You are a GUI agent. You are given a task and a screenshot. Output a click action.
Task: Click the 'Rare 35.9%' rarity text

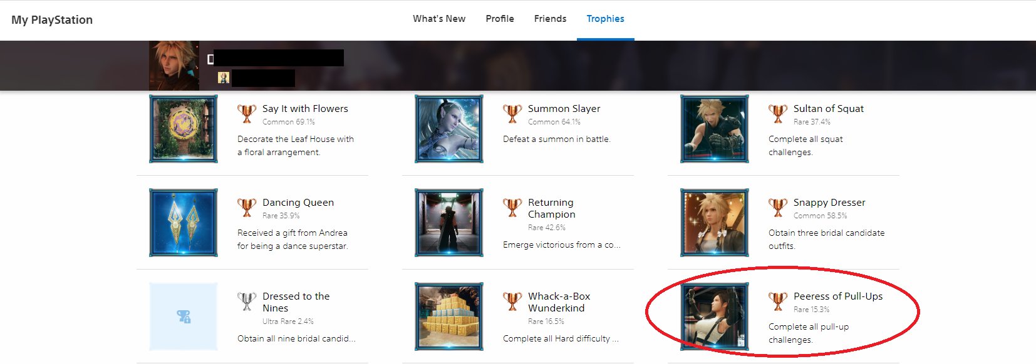click(281, 216)
